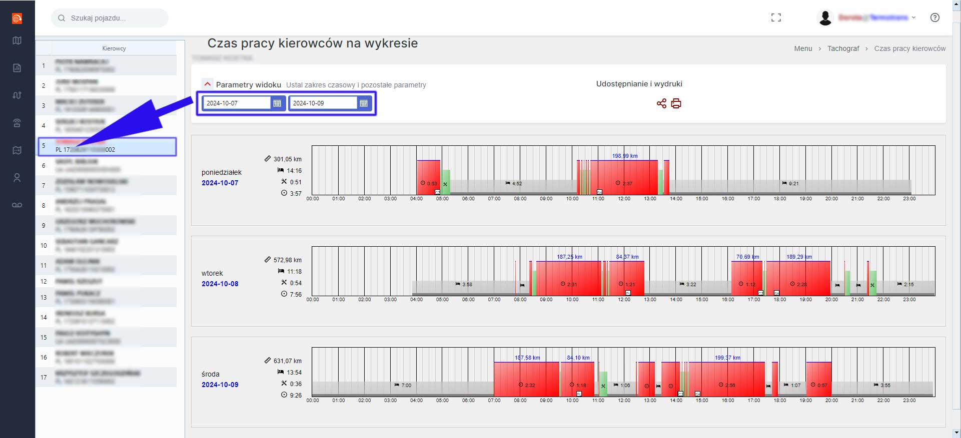The width and height of the screenshot is (961, 438).
Task: Click Tuesday's 84,37 km driving block
Action: [x=627, y=278]
